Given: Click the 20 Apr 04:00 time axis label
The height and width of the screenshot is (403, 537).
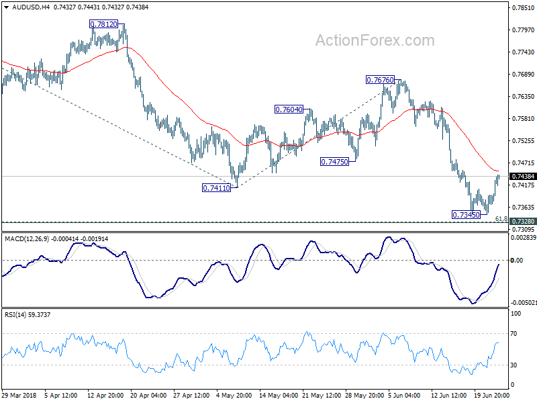Looking at the screenshot, I should pos(148,396).
